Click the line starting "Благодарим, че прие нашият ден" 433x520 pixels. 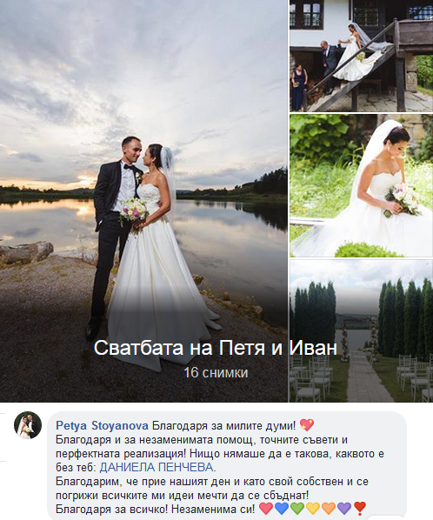point(212,481)
